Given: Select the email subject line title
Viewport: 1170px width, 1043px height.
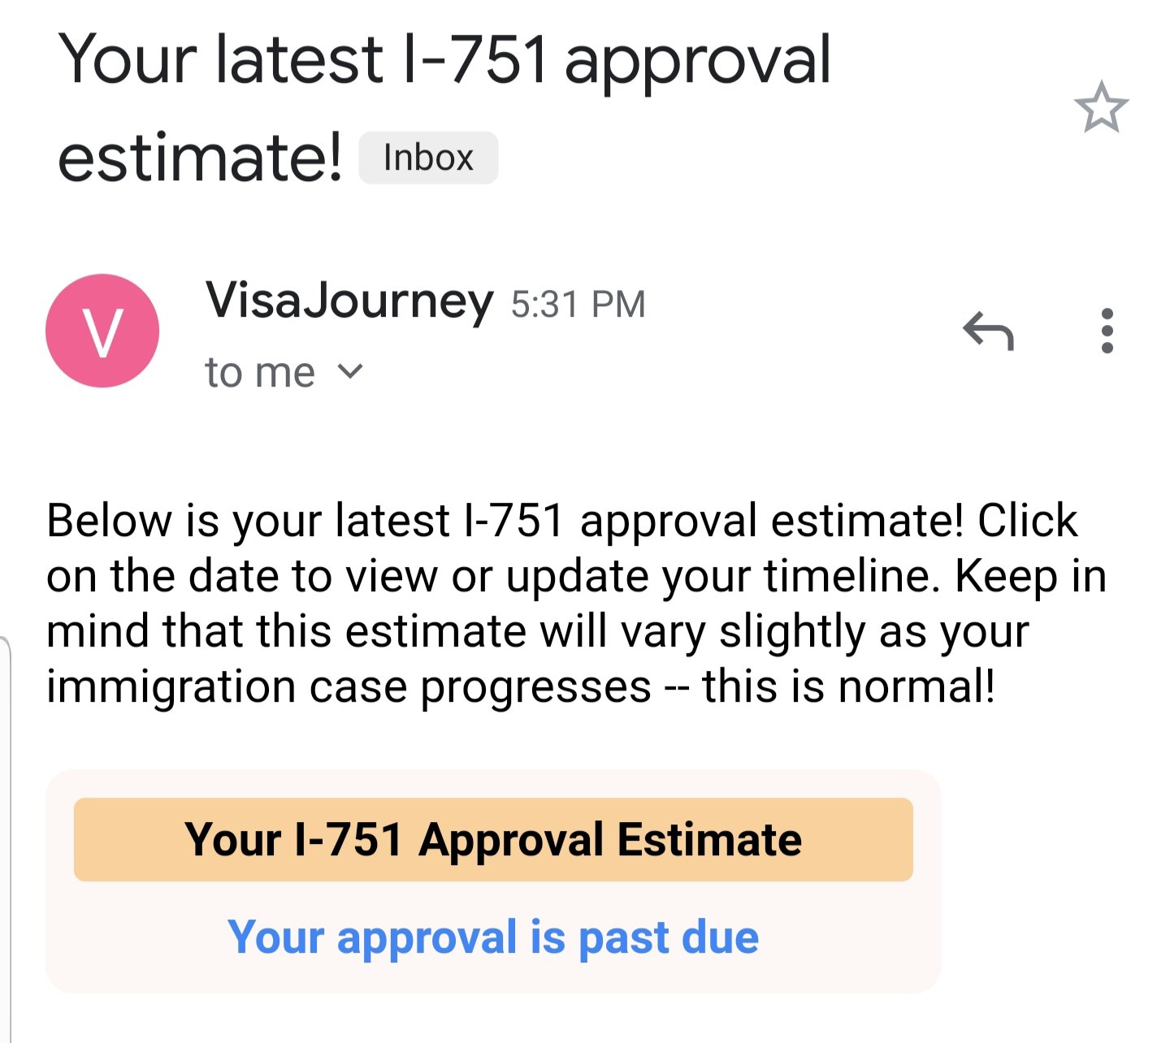Looking at the screenshot, I should click(x=444, y=106).
